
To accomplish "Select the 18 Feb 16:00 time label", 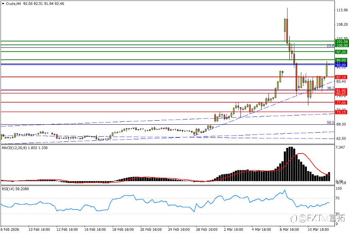I will click(x=123, y=229).
